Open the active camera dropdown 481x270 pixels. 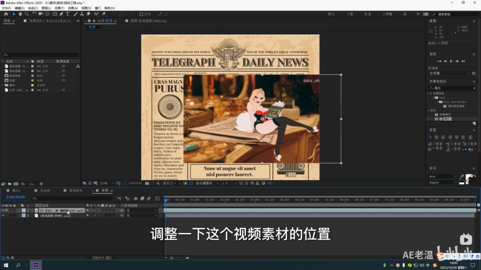coord(207,183)
